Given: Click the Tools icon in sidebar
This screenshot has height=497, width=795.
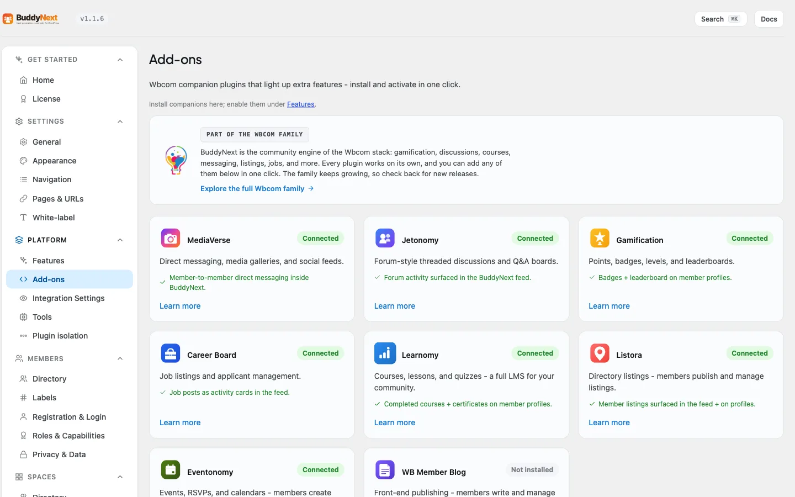Looking at the screenshot, I should (x=23, y=317).
